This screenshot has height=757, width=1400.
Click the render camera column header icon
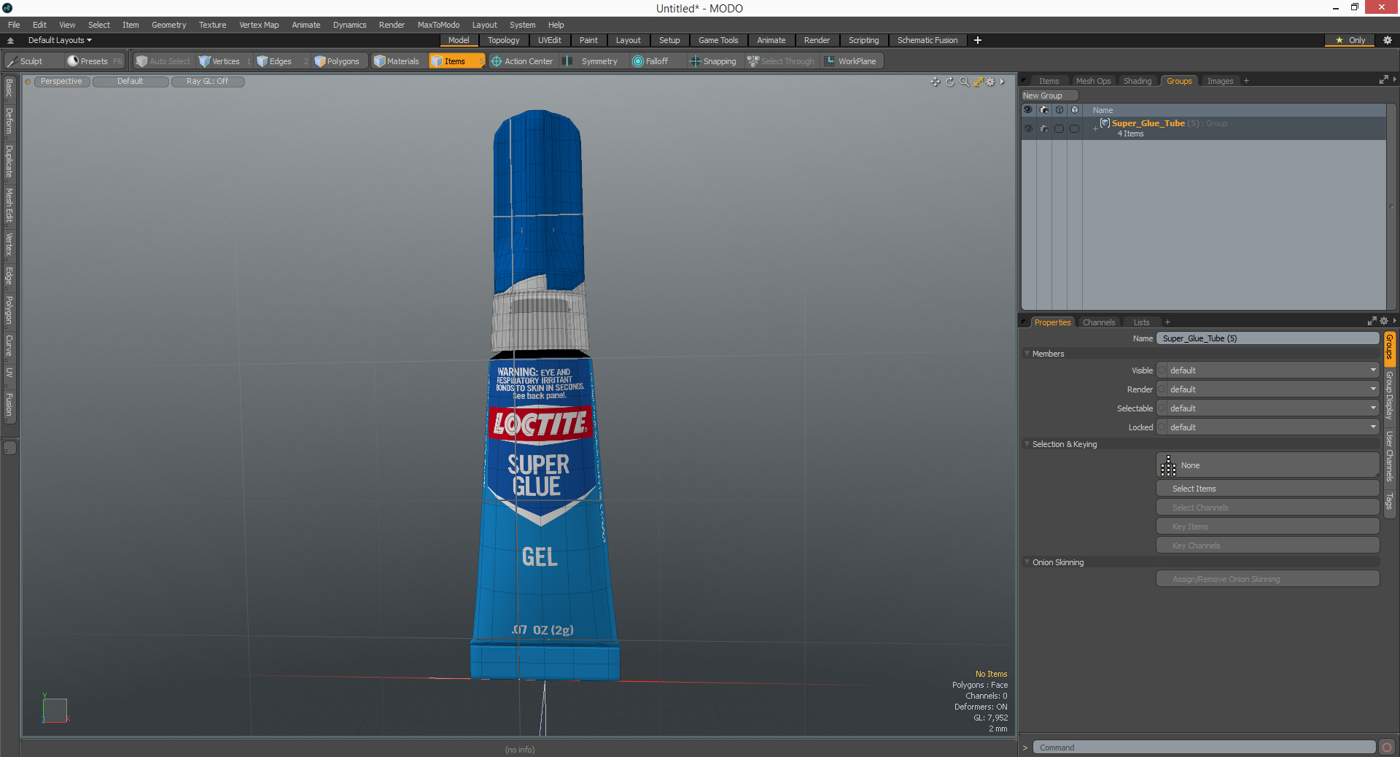tap(1044, 110)
